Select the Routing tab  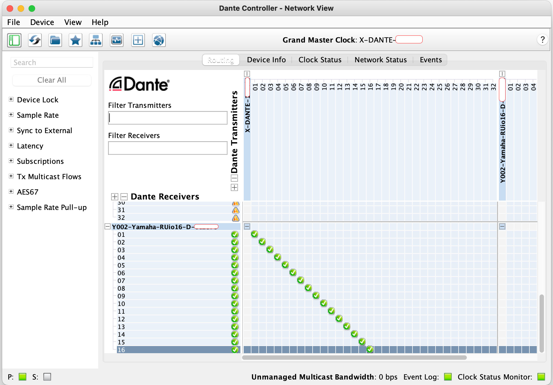pos(221,60)
